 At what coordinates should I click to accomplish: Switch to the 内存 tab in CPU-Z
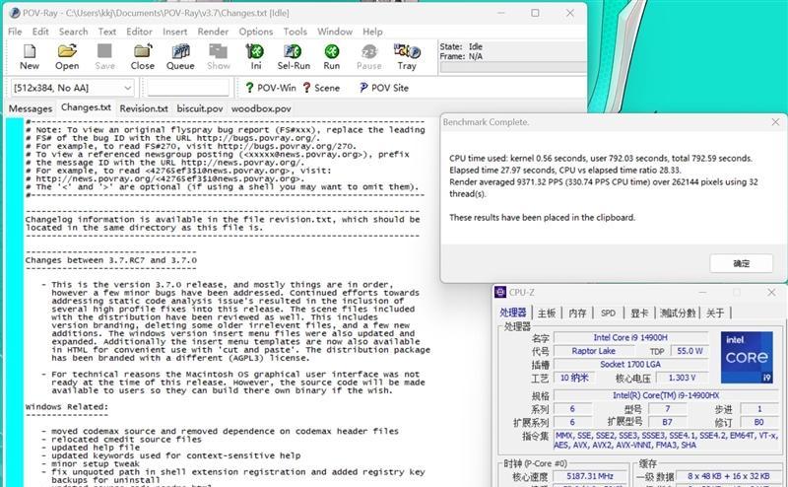click(x=577, y=313)
